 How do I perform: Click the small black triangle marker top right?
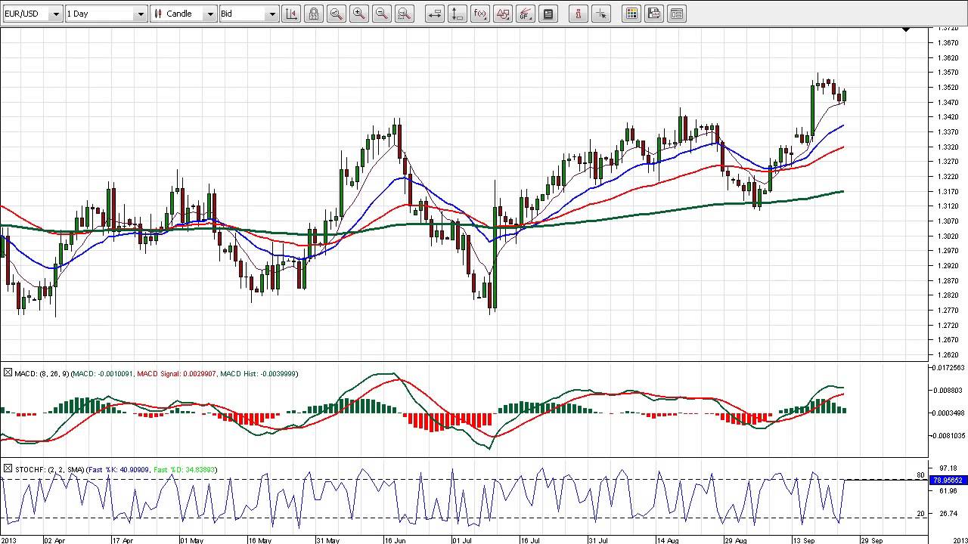click(906, 29)
